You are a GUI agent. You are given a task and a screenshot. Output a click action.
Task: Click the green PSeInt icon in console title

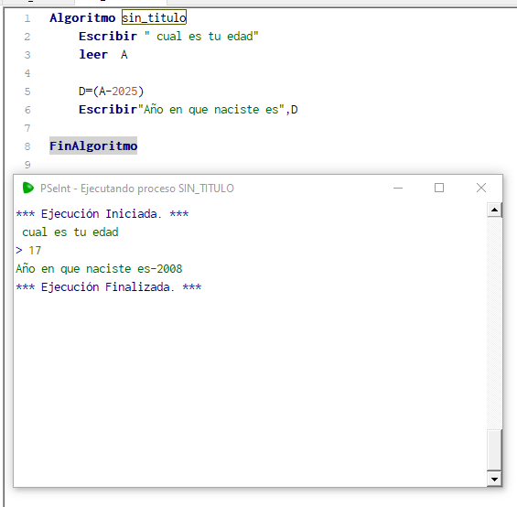click(28, 188)
